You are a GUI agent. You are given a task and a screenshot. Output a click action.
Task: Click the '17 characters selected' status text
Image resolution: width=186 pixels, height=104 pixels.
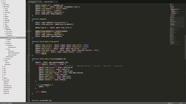[6, 103]
